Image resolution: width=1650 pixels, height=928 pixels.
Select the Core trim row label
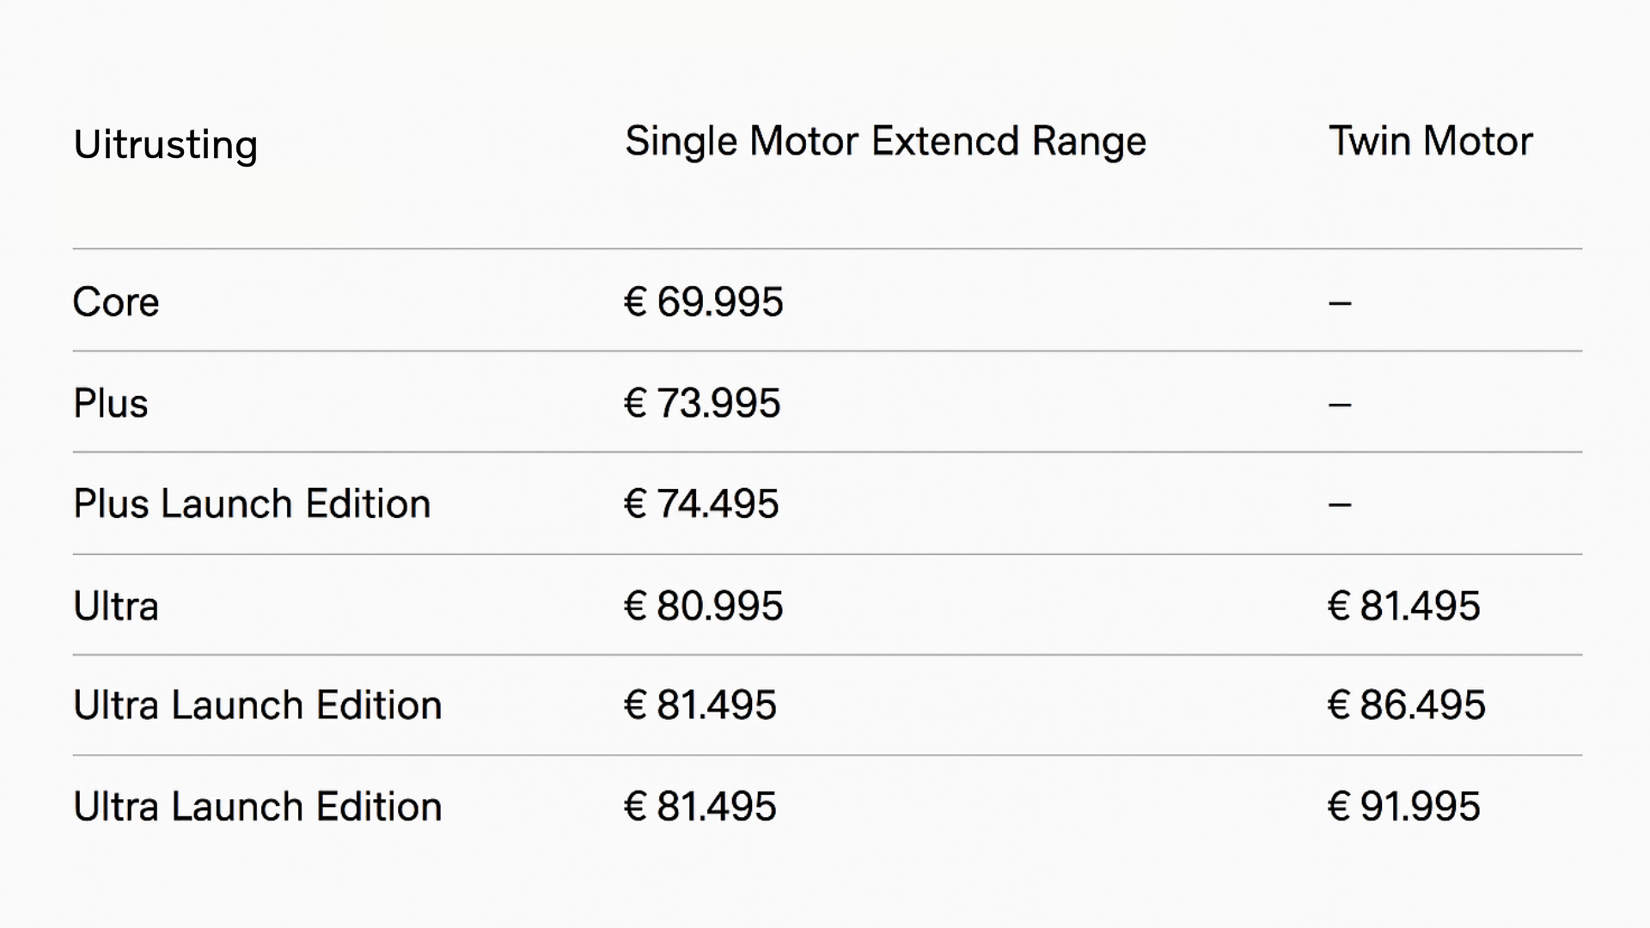point(116,302)
